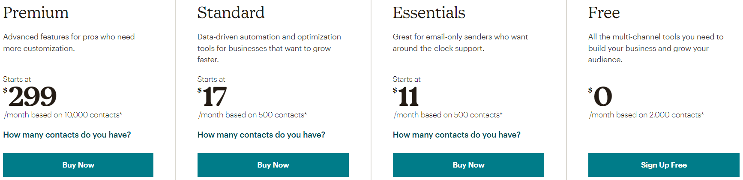The width and height of the screenshot is (743, 180).
Task: Open Standard's 'How many contacts do you have?' link
Action: (x=261, y=135)
